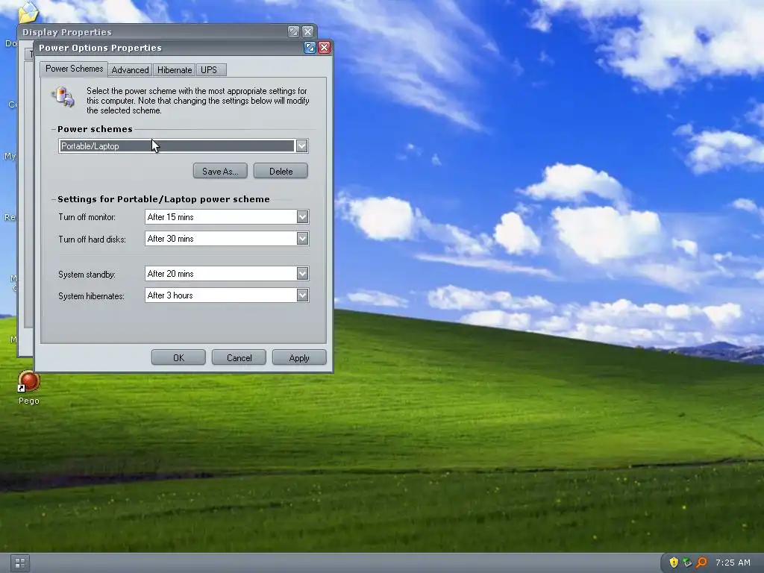Expand the System standby dropdown

click(303, 273)
